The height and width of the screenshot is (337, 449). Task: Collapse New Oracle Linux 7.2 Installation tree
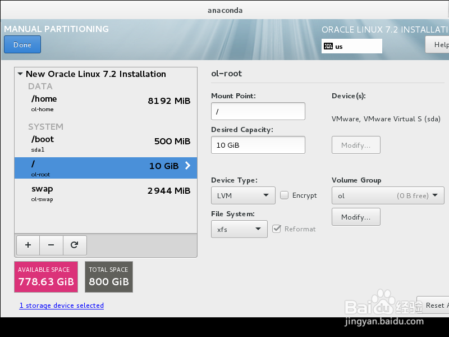point(20,74)
